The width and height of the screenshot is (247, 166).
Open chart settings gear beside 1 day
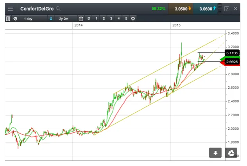[x=15, y=18]
